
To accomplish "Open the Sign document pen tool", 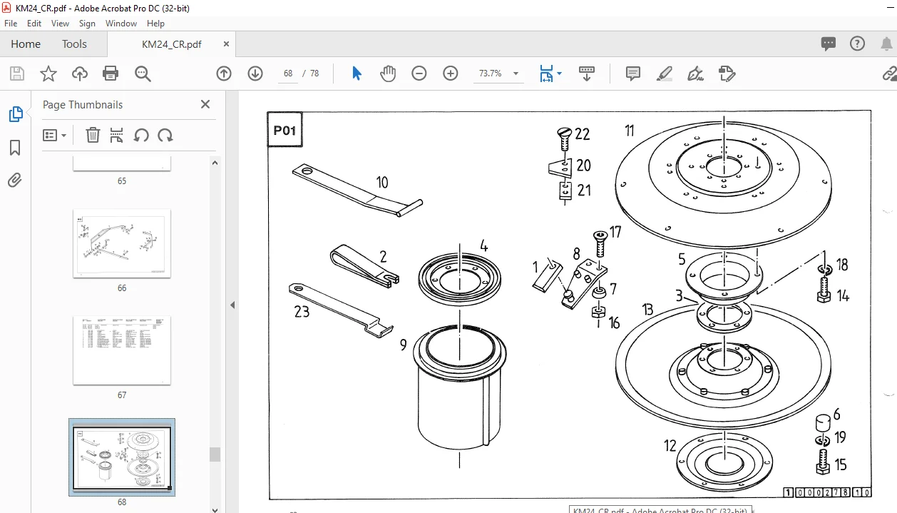I will [695, 73].
